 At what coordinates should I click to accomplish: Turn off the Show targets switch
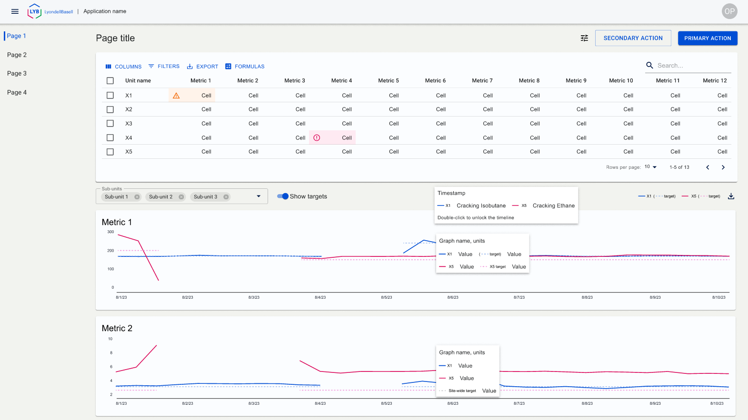coord(283,196)
